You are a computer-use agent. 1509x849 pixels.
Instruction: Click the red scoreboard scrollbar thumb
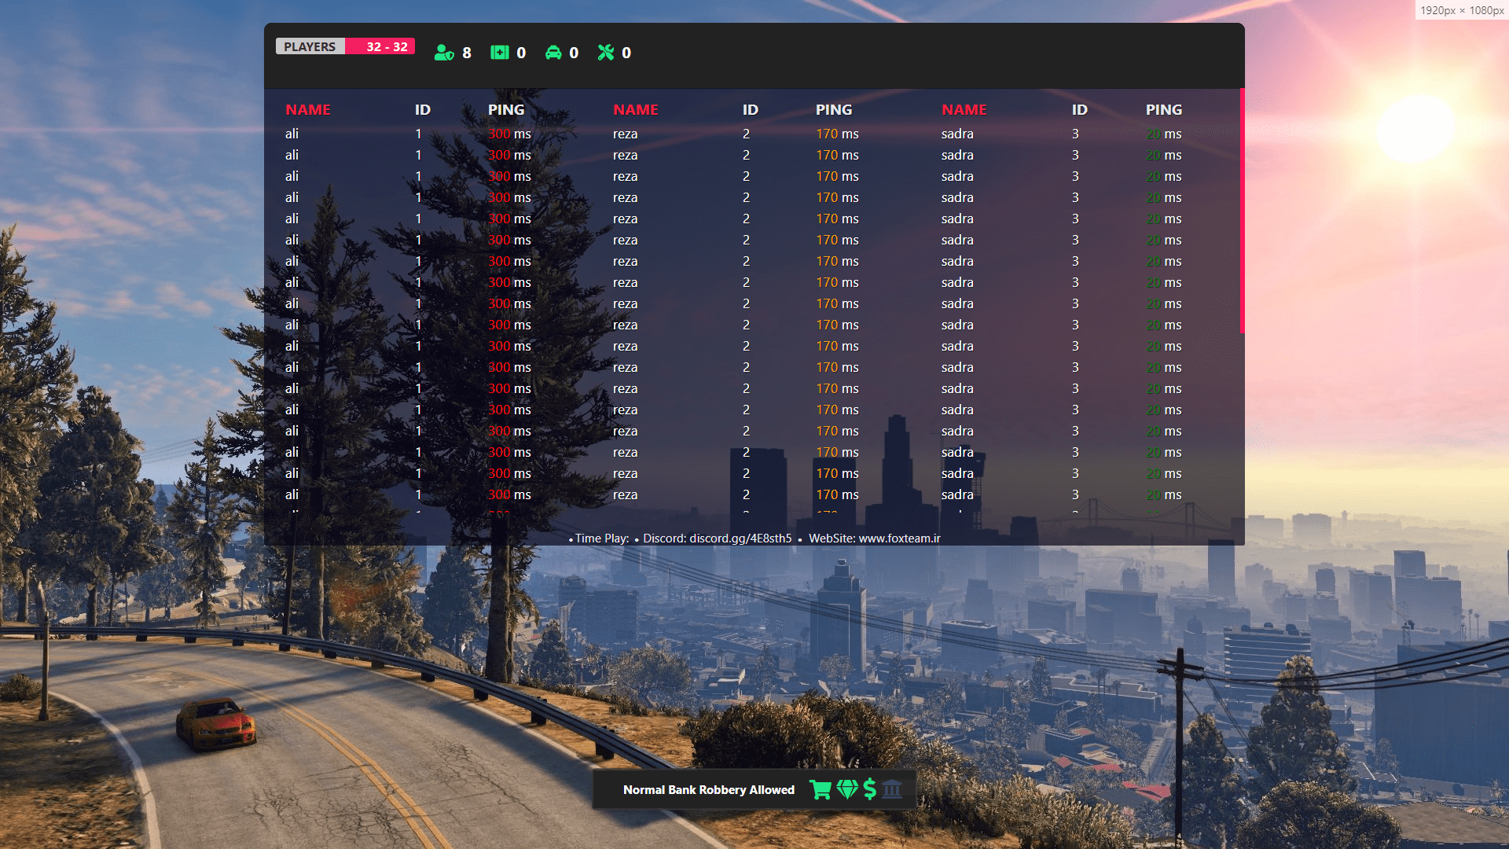pyautogui.click(x=1242, y=211)
